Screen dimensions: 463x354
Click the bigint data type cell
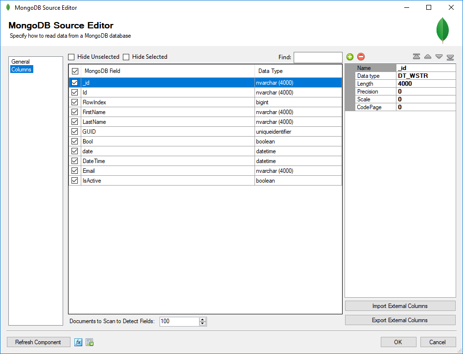pyautogui.click(x=298, y=102)
